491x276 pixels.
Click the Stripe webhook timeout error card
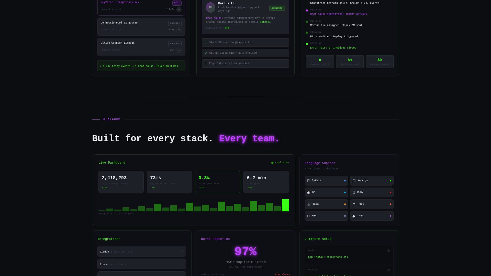(141, 47)
